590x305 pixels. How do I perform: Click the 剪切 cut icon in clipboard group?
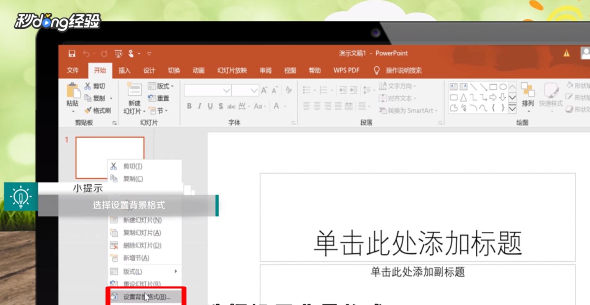(x=87, y=86)
